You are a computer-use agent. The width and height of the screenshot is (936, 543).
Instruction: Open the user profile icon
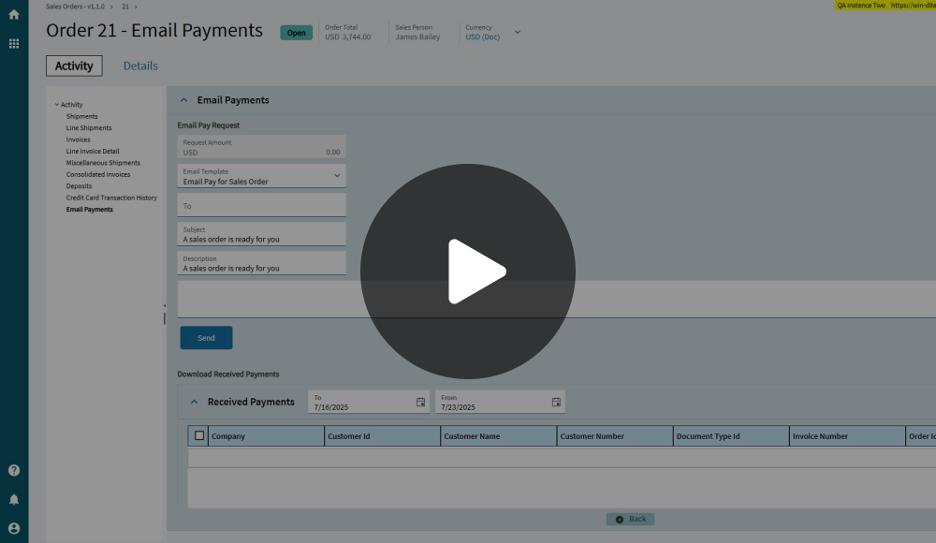[x=14, y=528]
